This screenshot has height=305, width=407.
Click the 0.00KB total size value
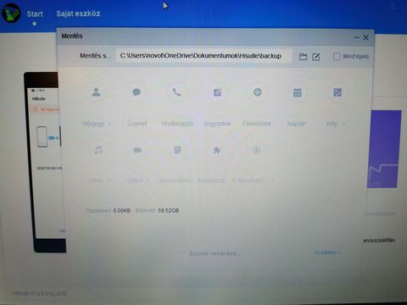tap(122, 210)
